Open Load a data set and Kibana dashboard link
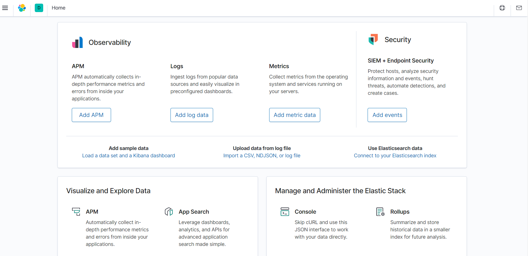 [x=128, y=156]
